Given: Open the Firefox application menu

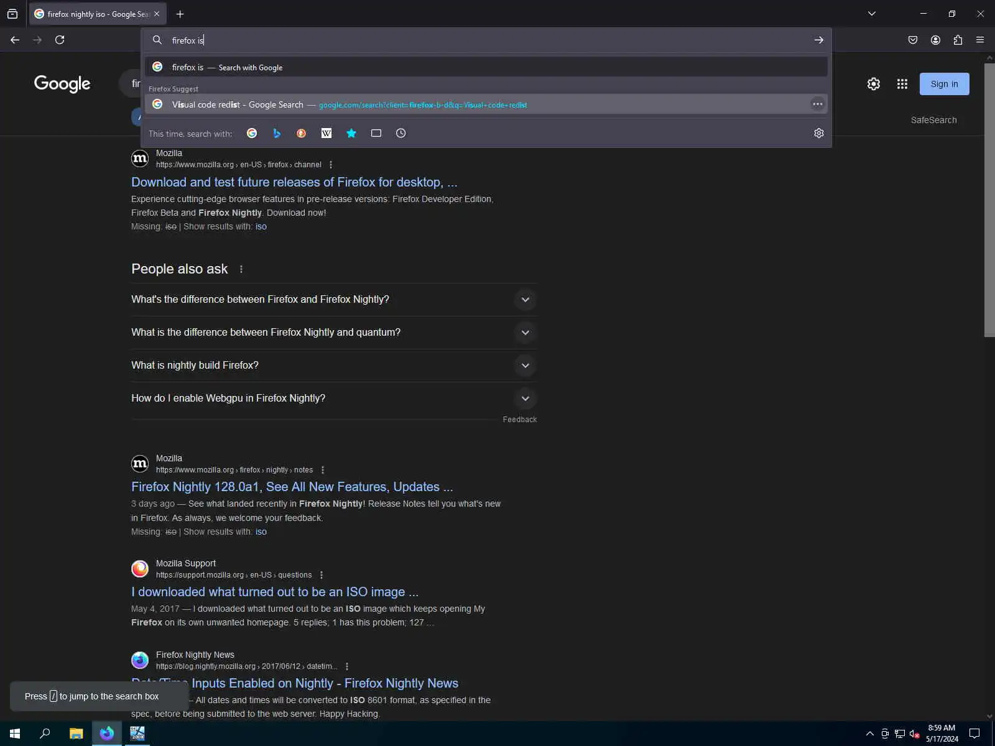Looking at the screenshot, I should pyautogui.click(x=980, y=40).
